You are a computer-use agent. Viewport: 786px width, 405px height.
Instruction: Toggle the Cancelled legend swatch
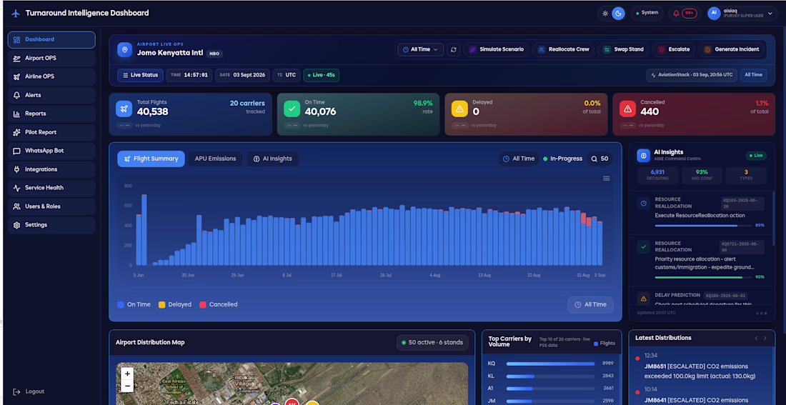point(203,305)
